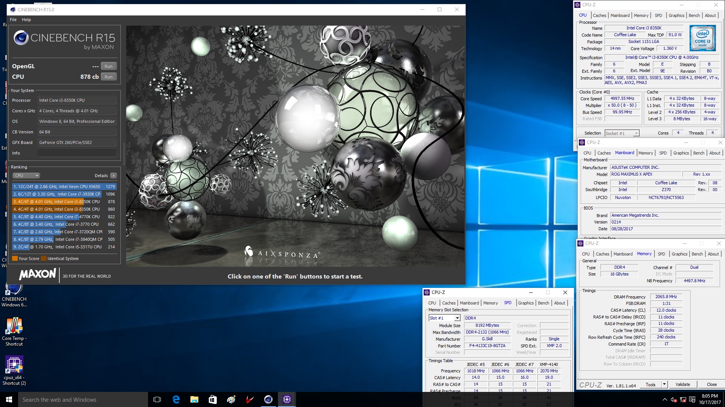Switch to Bench tab in top CPU-Z window
This screenshot has height=407, width=725.
694,15
